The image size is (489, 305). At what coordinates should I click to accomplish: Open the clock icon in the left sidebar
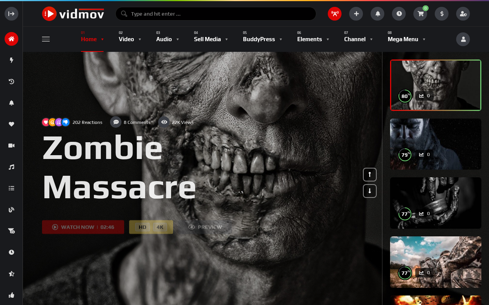point(11,252)
